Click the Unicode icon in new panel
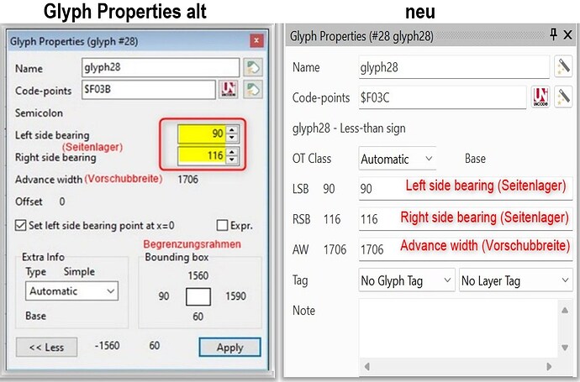The height and width of the screenshot is (382, 580). click(x=540, y=97)
